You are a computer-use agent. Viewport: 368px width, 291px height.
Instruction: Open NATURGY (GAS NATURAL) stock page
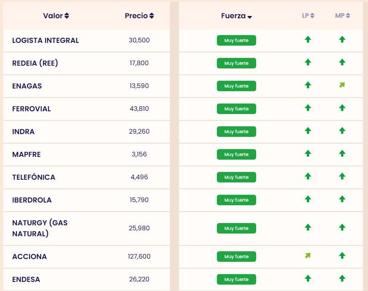40,228
